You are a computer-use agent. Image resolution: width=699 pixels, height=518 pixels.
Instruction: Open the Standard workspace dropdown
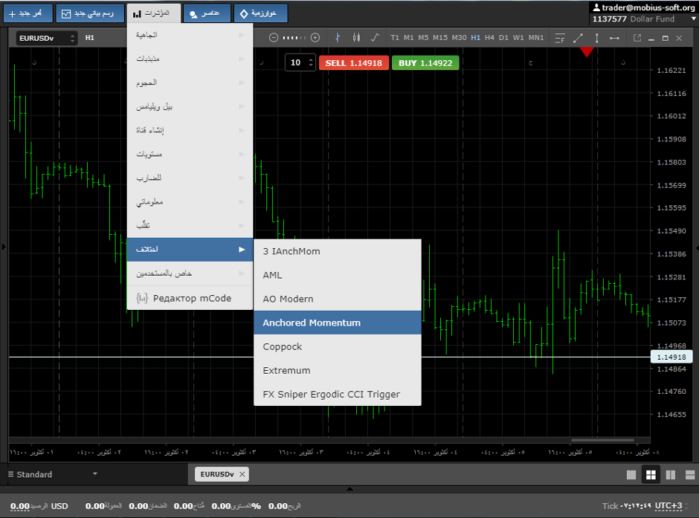53,474
